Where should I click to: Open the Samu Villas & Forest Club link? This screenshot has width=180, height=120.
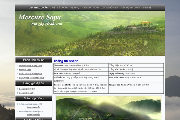31,74
